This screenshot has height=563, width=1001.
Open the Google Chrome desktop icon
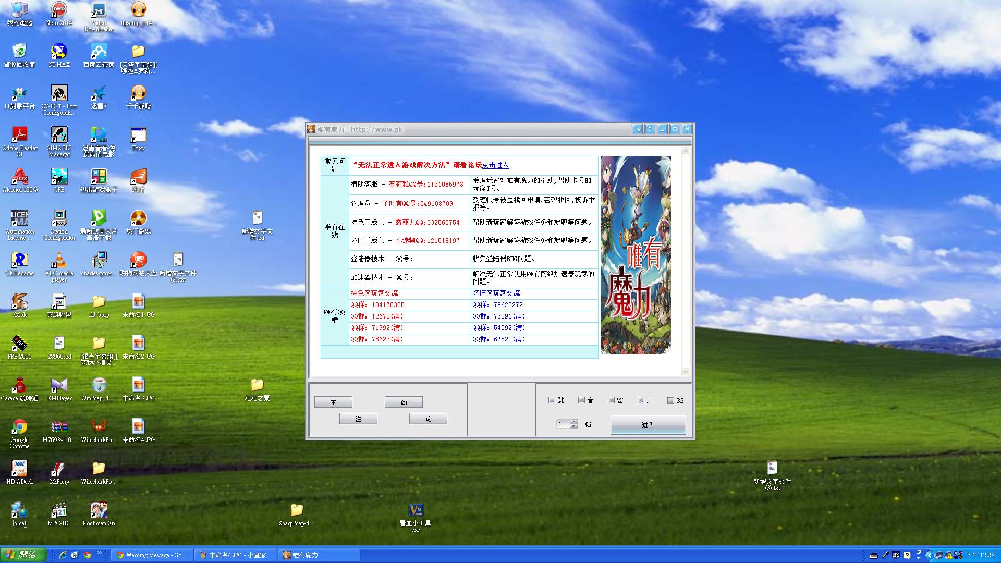tap(19, 427)
